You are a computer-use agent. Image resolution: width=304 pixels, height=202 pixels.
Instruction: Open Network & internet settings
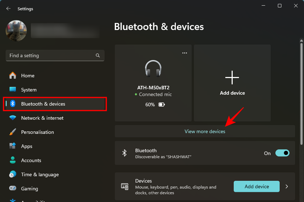[55, 118]
